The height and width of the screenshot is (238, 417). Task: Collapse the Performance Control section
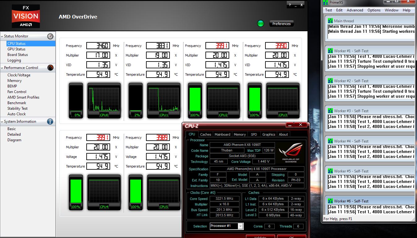tap(2, 68)
